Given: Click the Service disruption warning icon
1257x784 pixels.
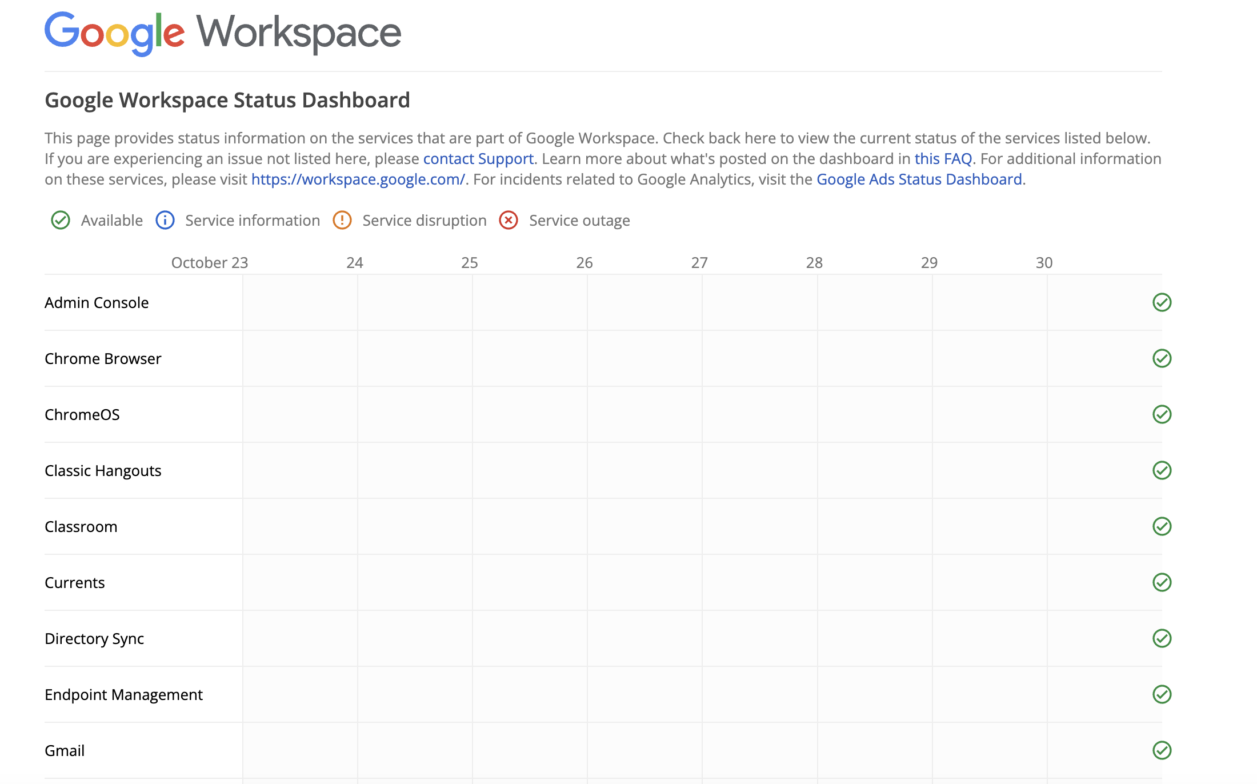Looking at the screenshot, I should 342,220.
